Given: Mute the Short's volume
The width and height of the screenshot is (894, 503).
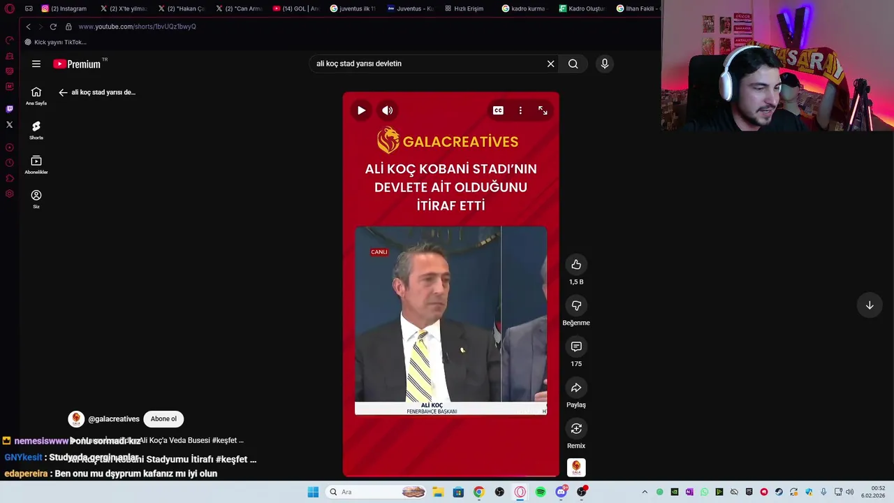Looking at the screenshot, I should coord(388,110).
